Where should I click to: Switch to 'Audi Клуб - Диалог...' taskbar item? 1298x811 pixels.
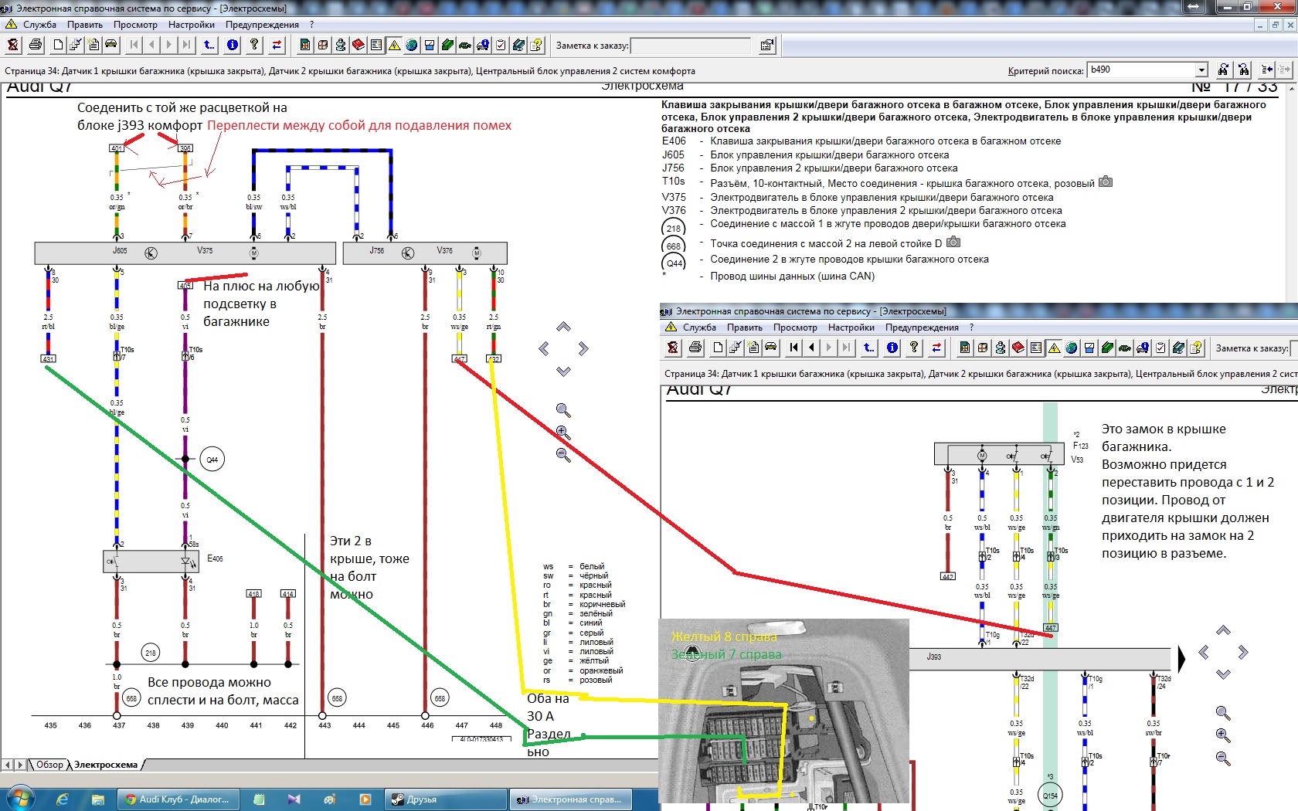[178, 799]
